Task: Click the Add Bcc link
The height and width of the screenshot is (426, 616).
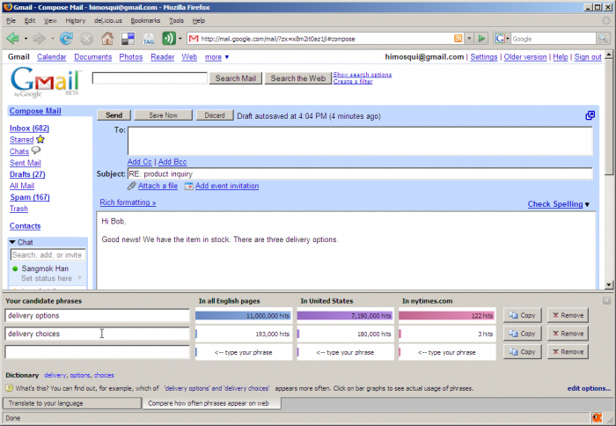Action: click(x=172, y=162)
